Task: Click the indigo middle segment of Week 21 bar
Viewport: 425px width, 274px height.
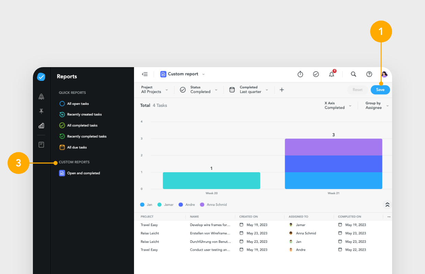Action: (333, 164)
